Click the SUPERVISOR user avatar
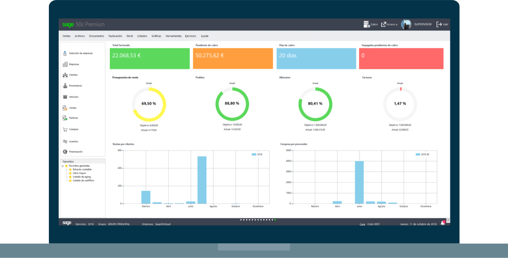 tap(406, 24)
